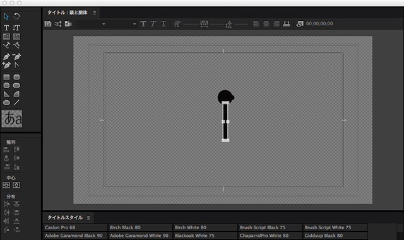
Task: Select the Pen tool
Action: [6, 56]
